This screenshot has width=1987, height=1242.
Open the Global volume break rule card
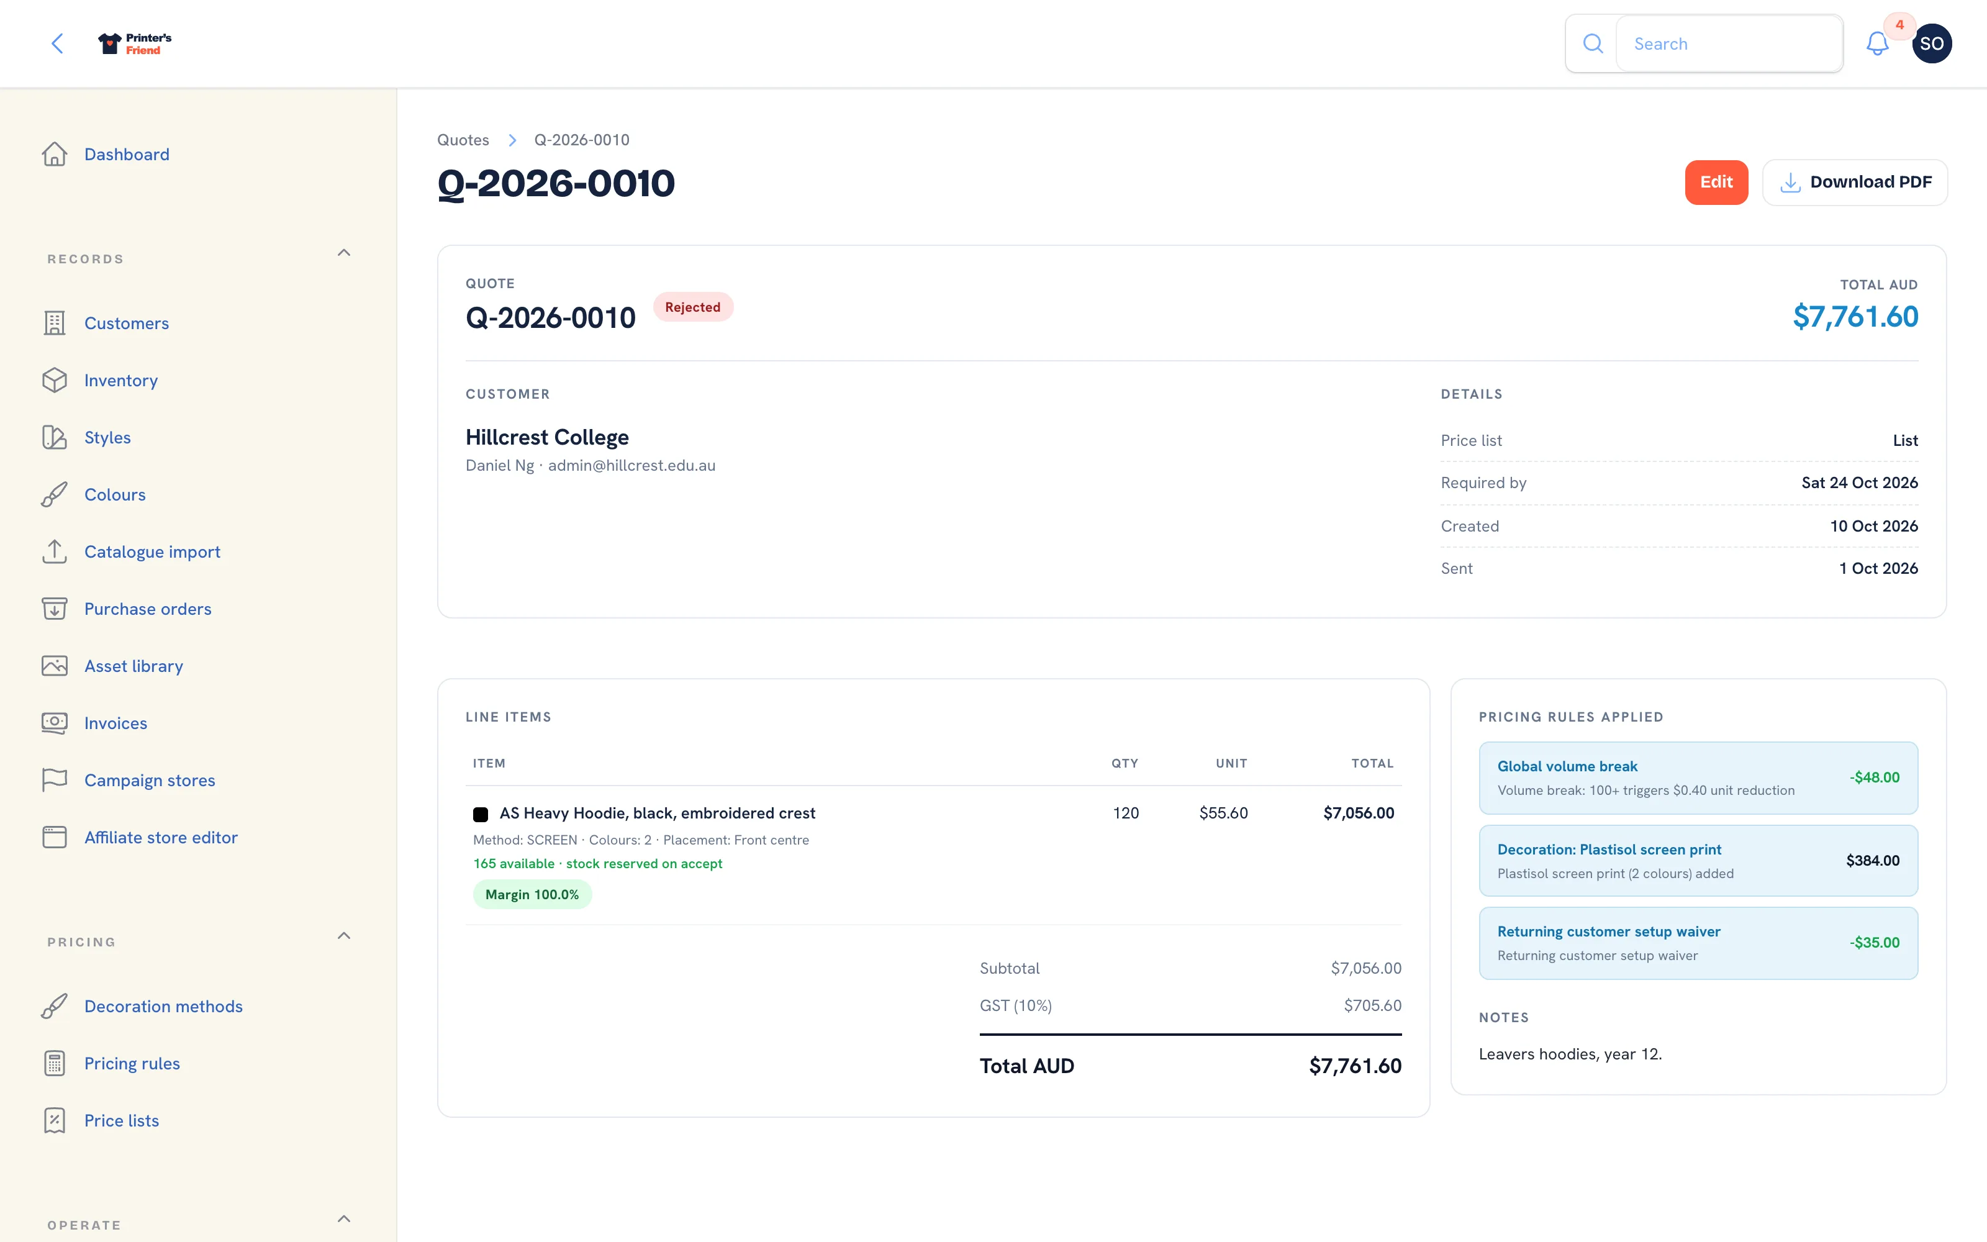(x=1698, y=778)
